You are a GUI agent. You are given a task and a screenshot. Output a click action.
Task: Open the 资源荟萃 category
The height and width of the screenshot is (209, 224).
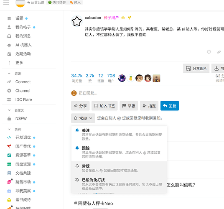23,155
